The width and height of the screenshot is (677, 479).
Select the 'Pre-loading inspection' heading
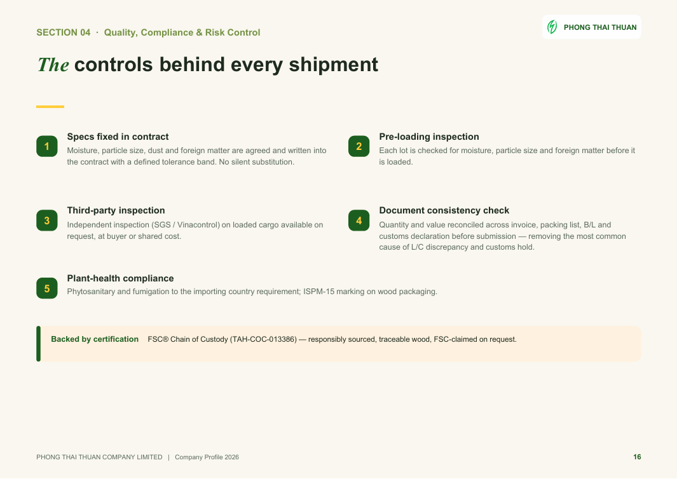point(428,137)
